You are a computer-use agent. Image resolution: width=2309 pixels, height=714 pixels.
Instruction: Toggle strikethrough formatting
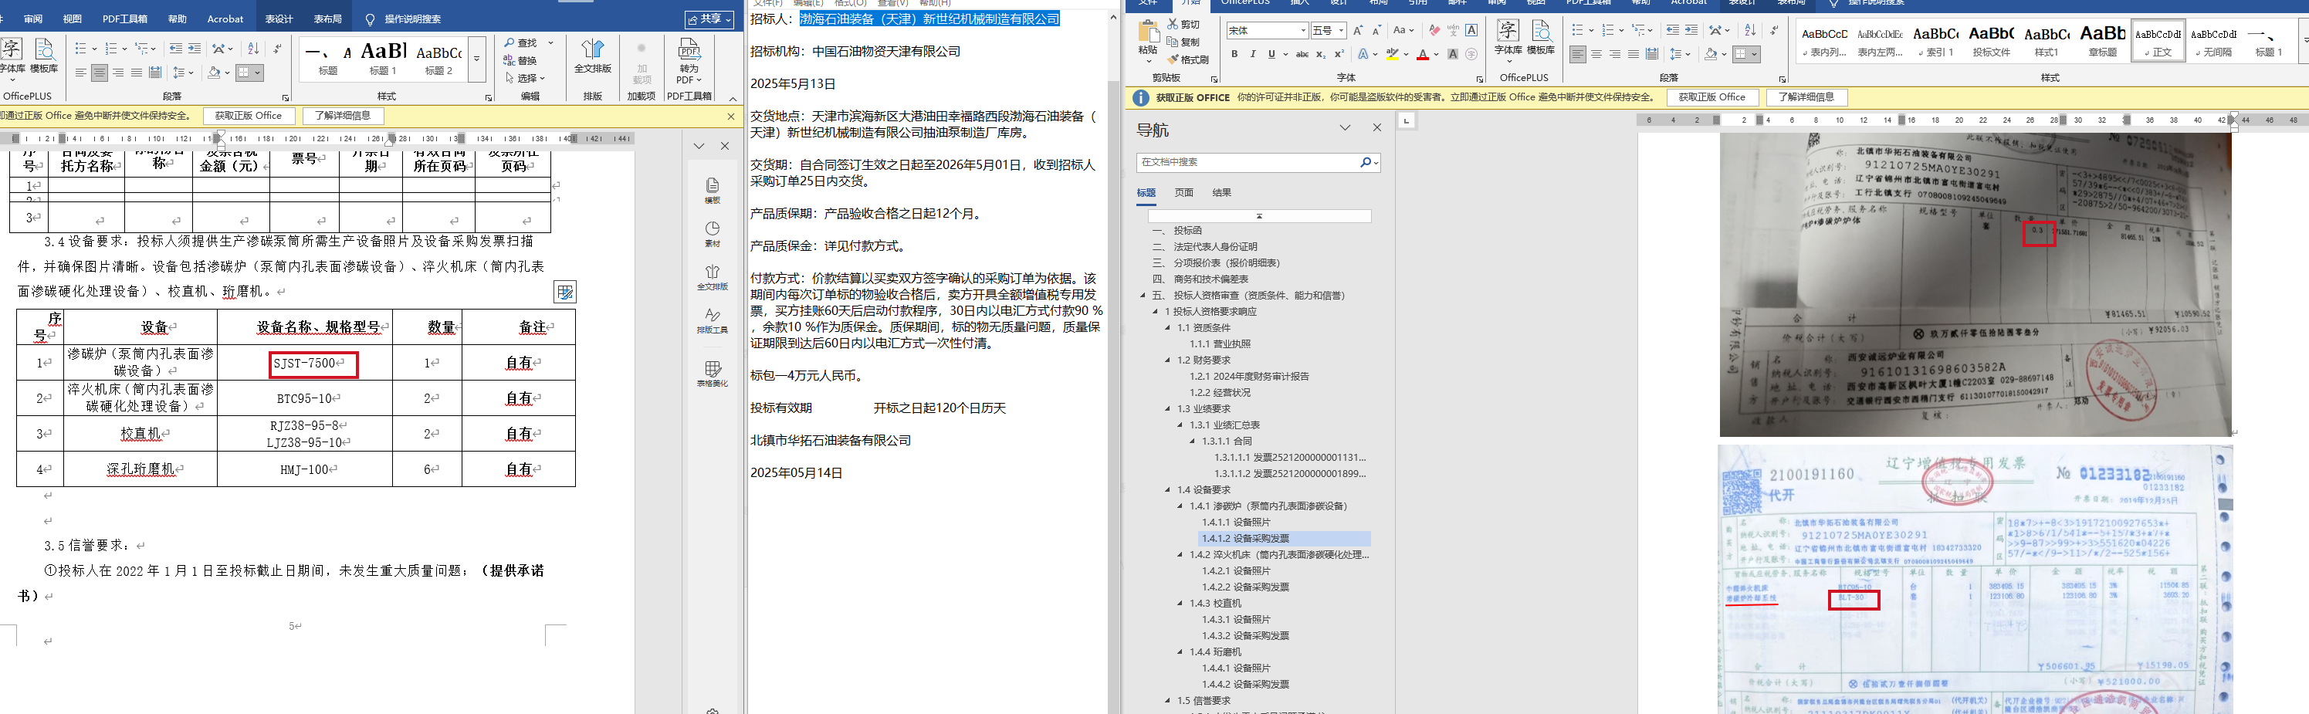1302,55
